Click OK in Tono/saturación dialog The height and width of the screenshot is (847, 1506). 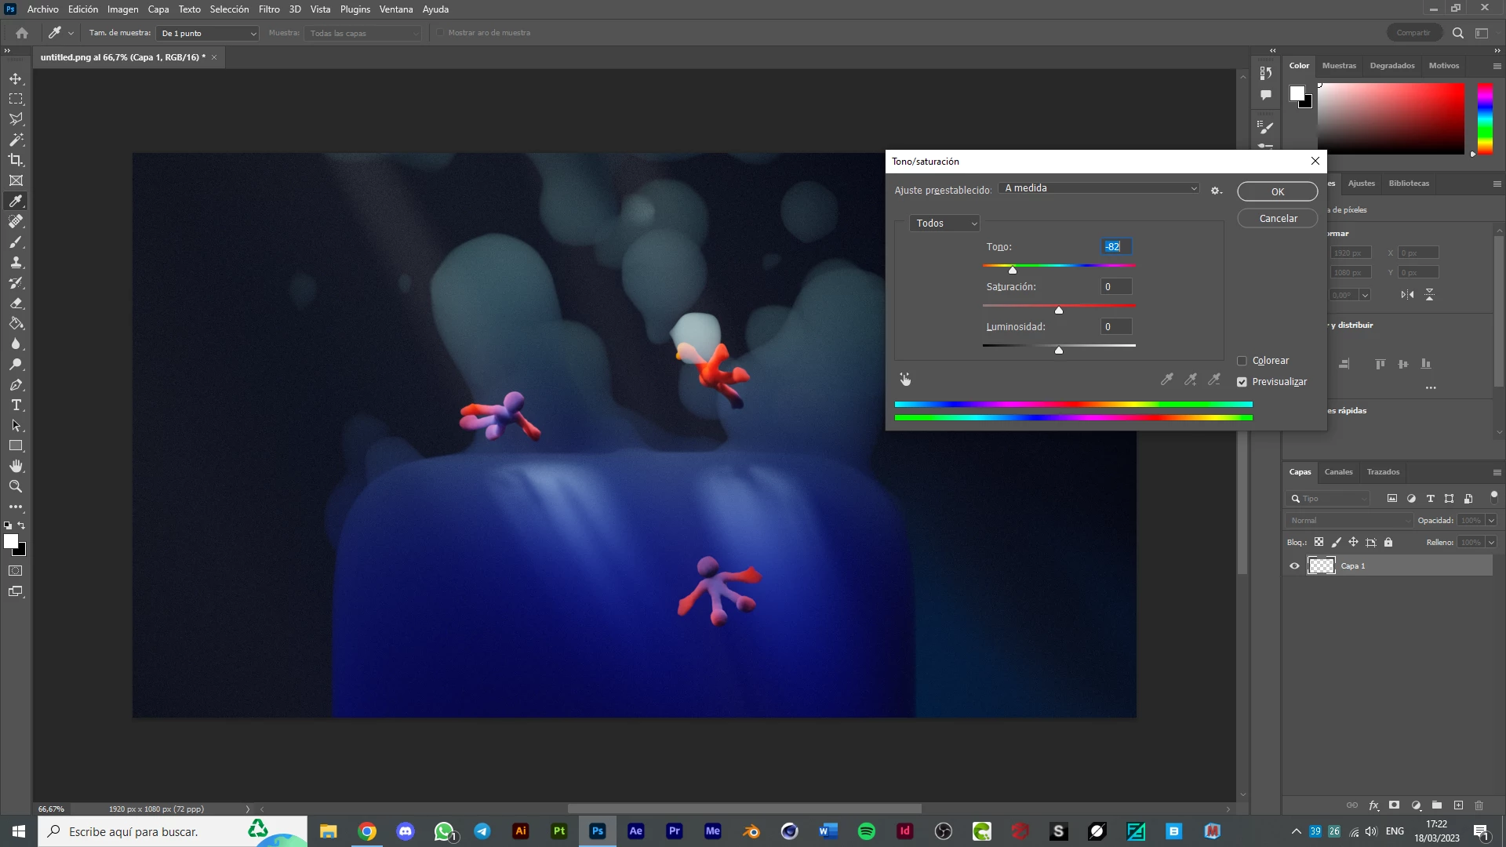(1277, 191)
